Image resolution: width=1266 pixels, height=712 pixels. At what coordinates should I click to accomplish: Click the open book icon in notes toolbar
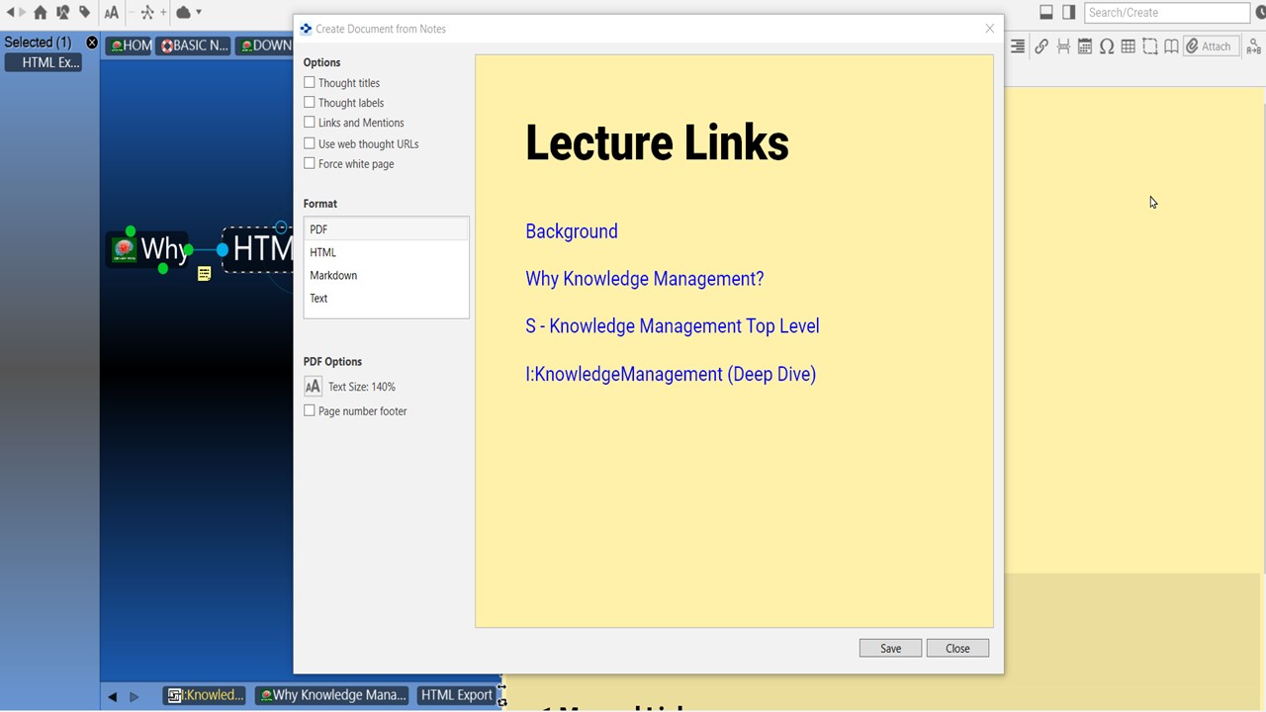1172,46
